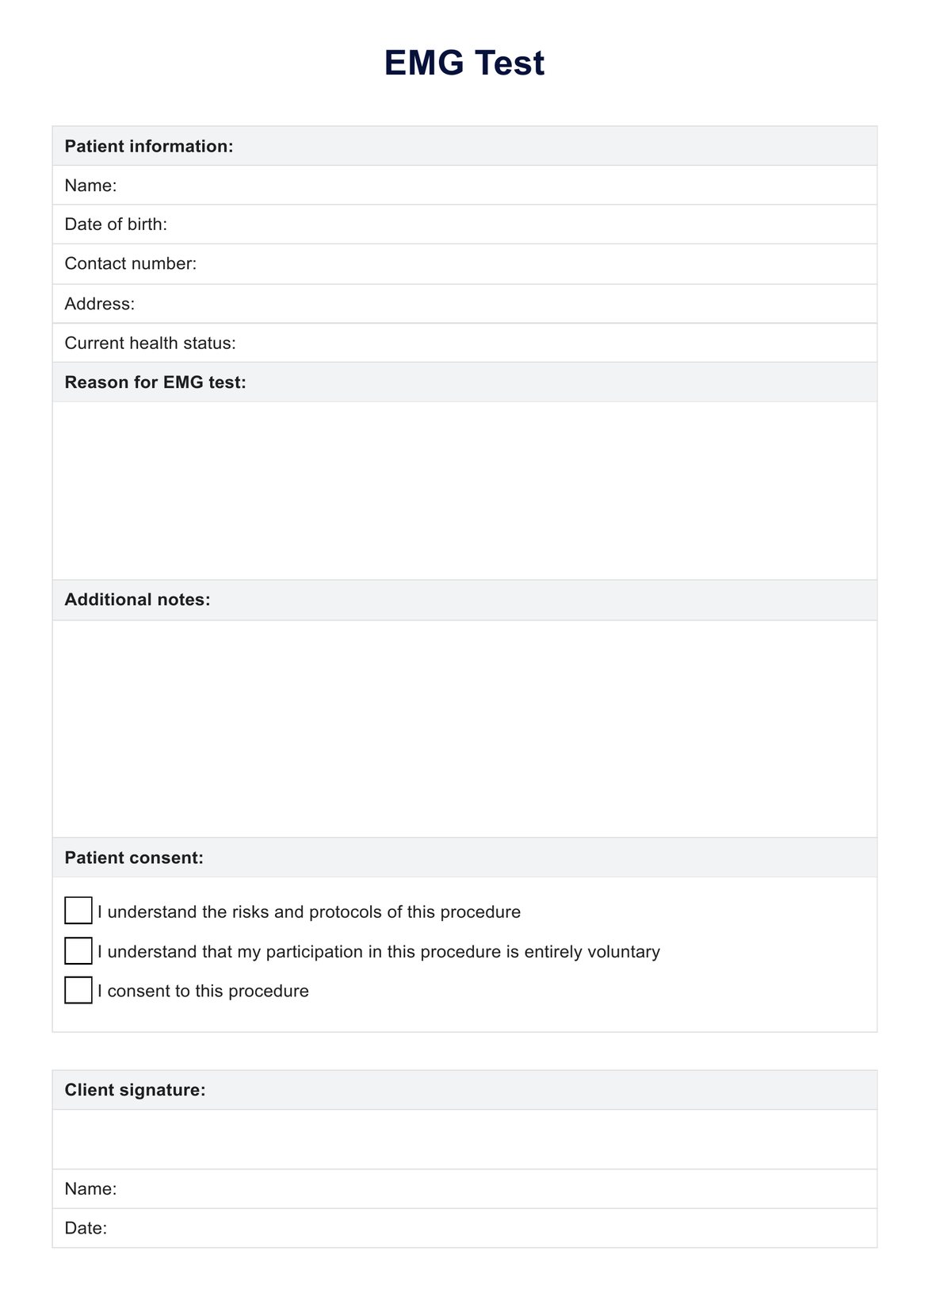Check the risks and protocols understanding box

click(78, 911)
